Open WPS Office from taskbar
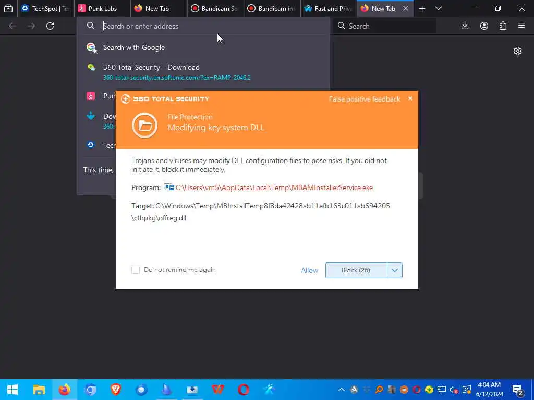Viewport: 534px width, 400px height. [x=218, y=390]
